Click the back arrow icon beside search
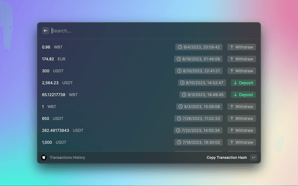 click(46, 31)
